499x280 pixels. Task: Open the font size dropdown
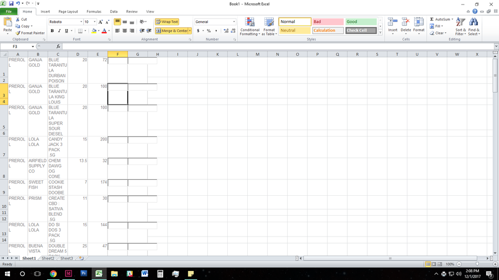94,22
